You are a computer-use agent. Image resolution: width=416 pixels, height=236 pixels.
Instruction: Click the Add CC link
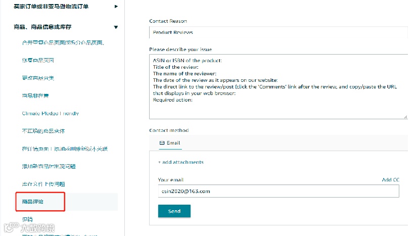click(x=391, y=180)
